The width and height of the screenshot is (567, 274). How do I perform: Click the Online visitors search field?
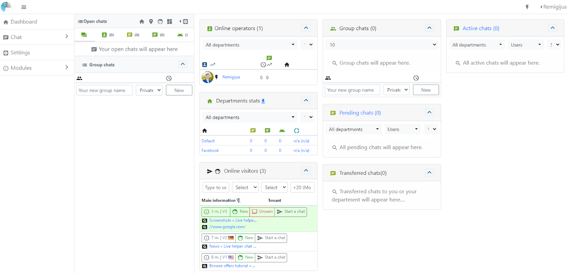coord(216,188)
